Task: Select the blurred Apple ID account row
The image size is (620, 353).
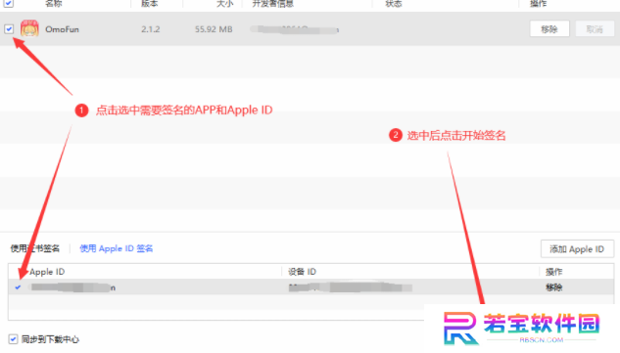Action: point(310,287)
